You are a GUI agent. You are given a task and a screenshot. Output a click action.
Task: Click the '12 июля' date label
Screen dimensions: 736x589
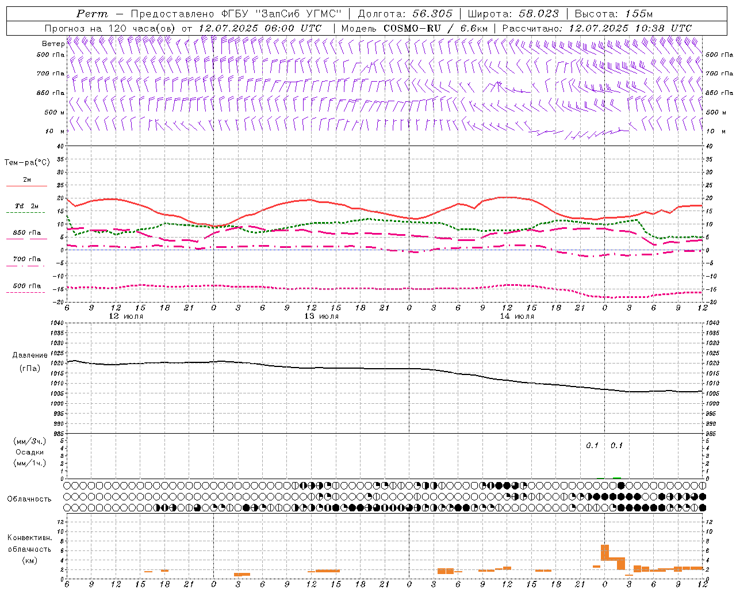126,316
